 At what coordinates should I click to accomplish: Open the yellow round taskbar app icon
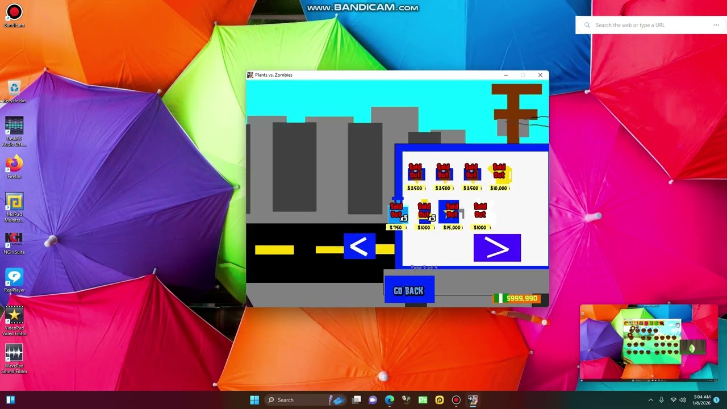click(x=439, y=400)
